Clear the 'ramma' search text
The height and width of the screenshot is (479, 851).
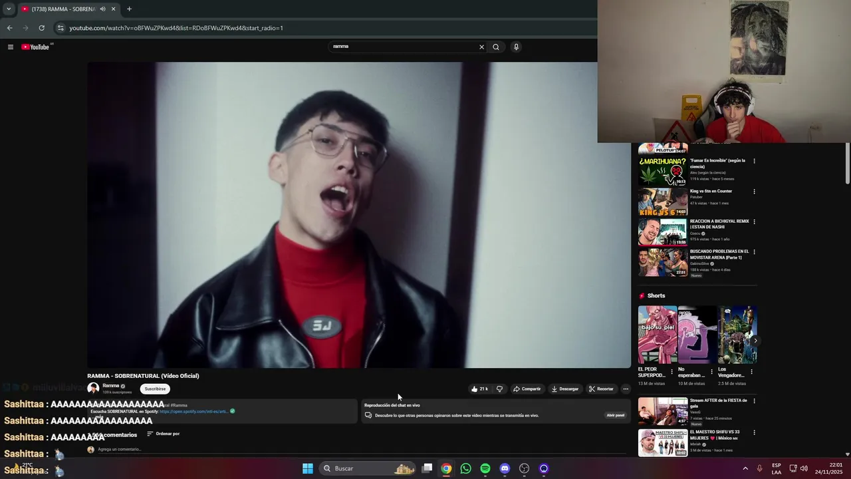point(481,47)
